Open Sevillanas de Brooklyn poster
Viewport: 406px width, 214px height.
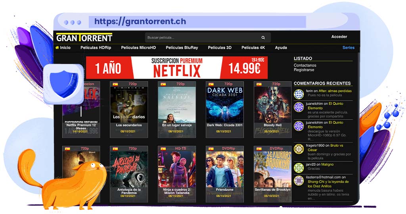(273, 169)
